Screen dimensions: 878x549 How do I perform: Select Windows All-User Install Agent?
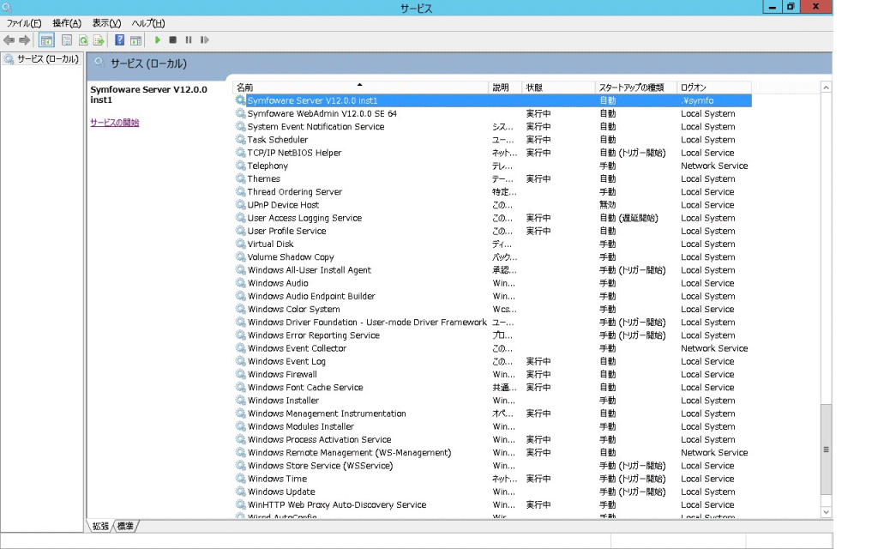493,270
